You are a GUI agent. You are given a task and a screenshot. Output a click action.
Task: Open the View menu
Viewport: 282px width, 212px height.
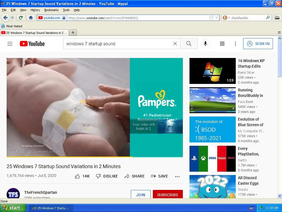23,10
